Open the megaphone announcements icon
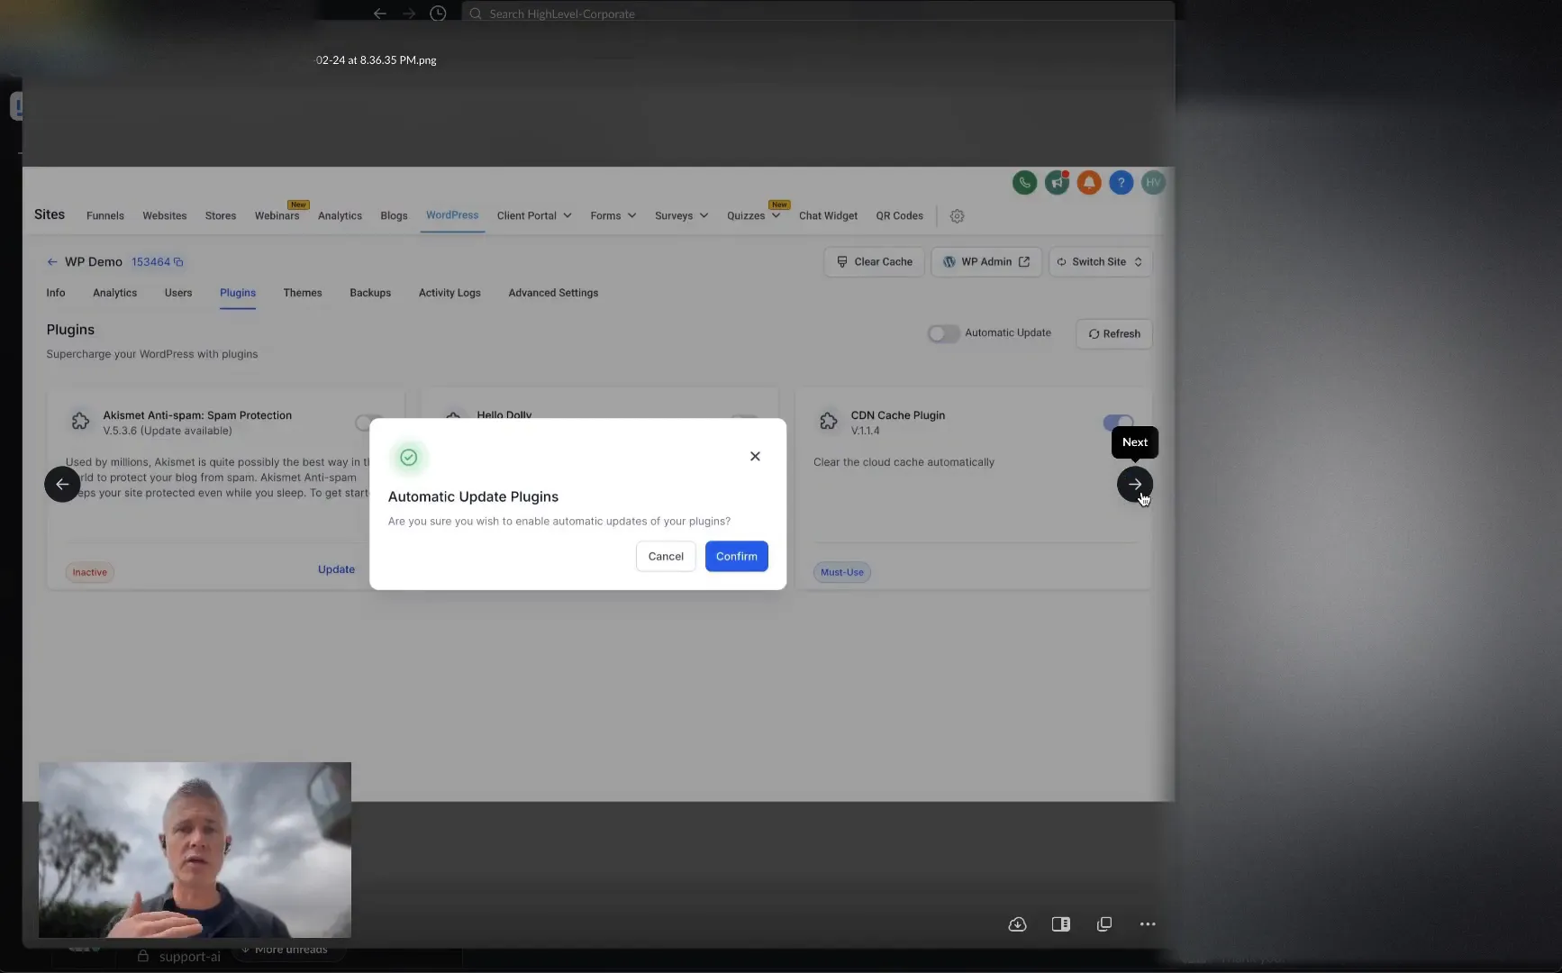Viewport: 1562px width, 973px height. coord(1057,183)
